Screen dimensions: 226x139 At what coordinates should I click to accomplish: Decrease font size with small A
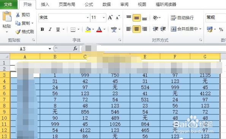(118, 17)
